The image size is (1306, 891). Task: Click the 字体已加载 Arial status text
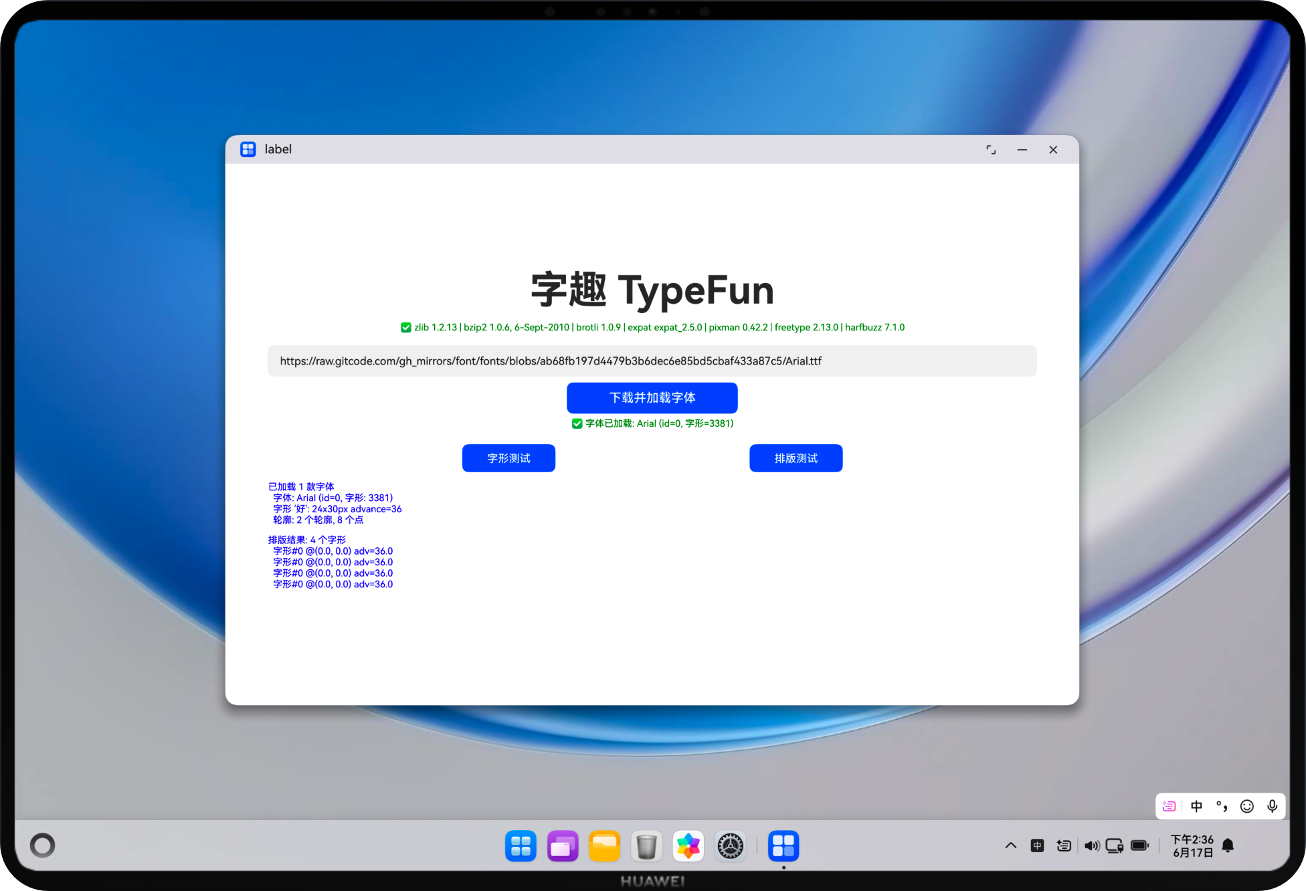tap(653, 423)
